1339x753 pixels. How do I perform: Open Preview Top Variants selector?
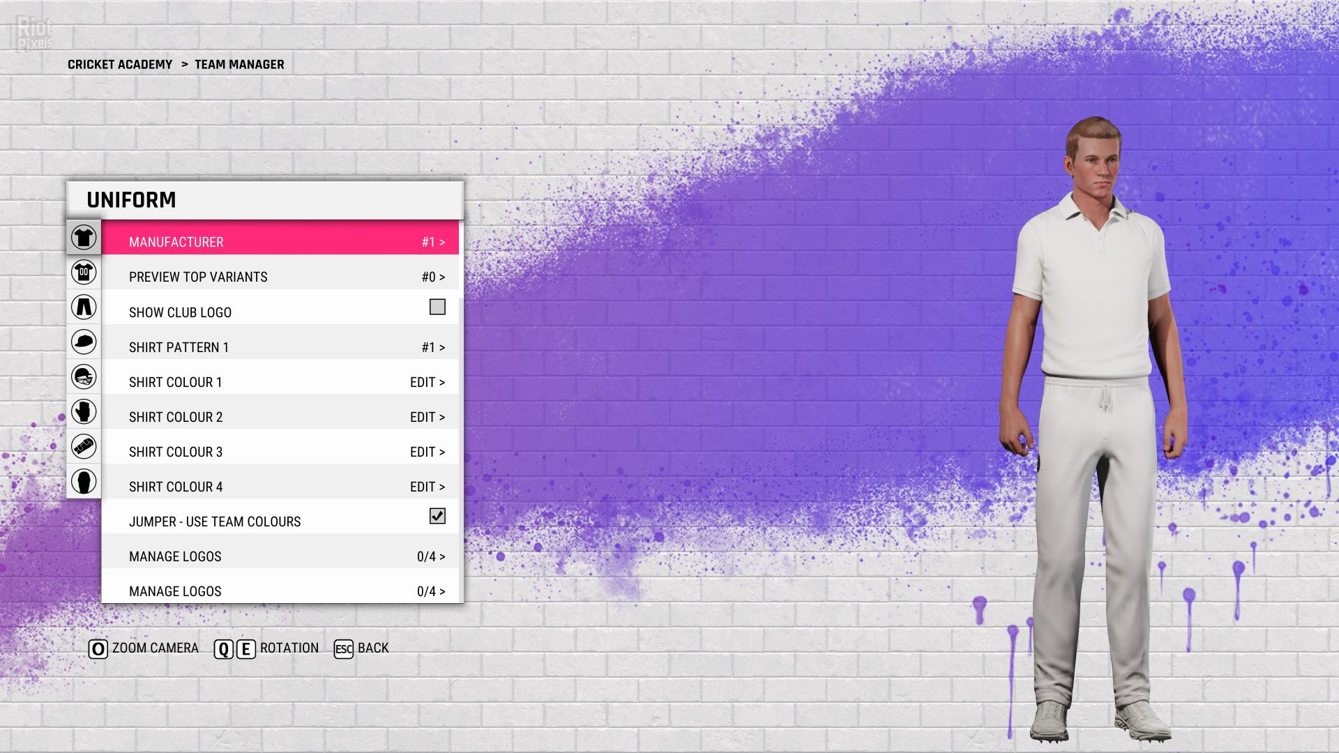point(279,277)
